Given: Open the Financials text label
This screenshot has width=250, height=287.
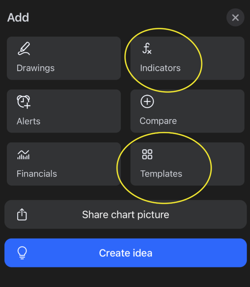Looking at the screenshot, I should pos(37,174).
